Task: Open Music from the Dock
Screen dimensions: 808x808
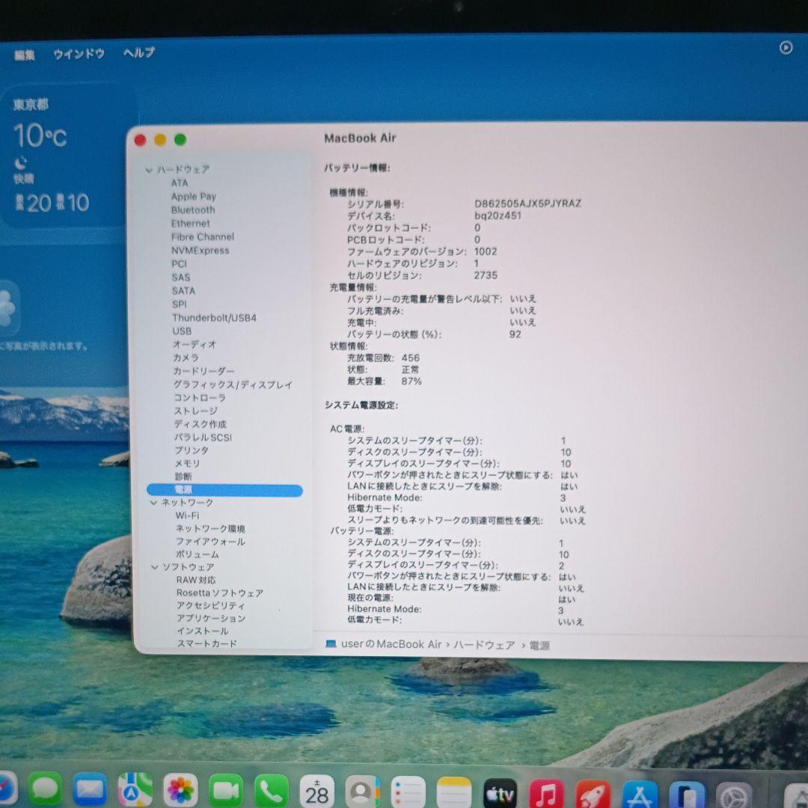Action: pos(545,793)
